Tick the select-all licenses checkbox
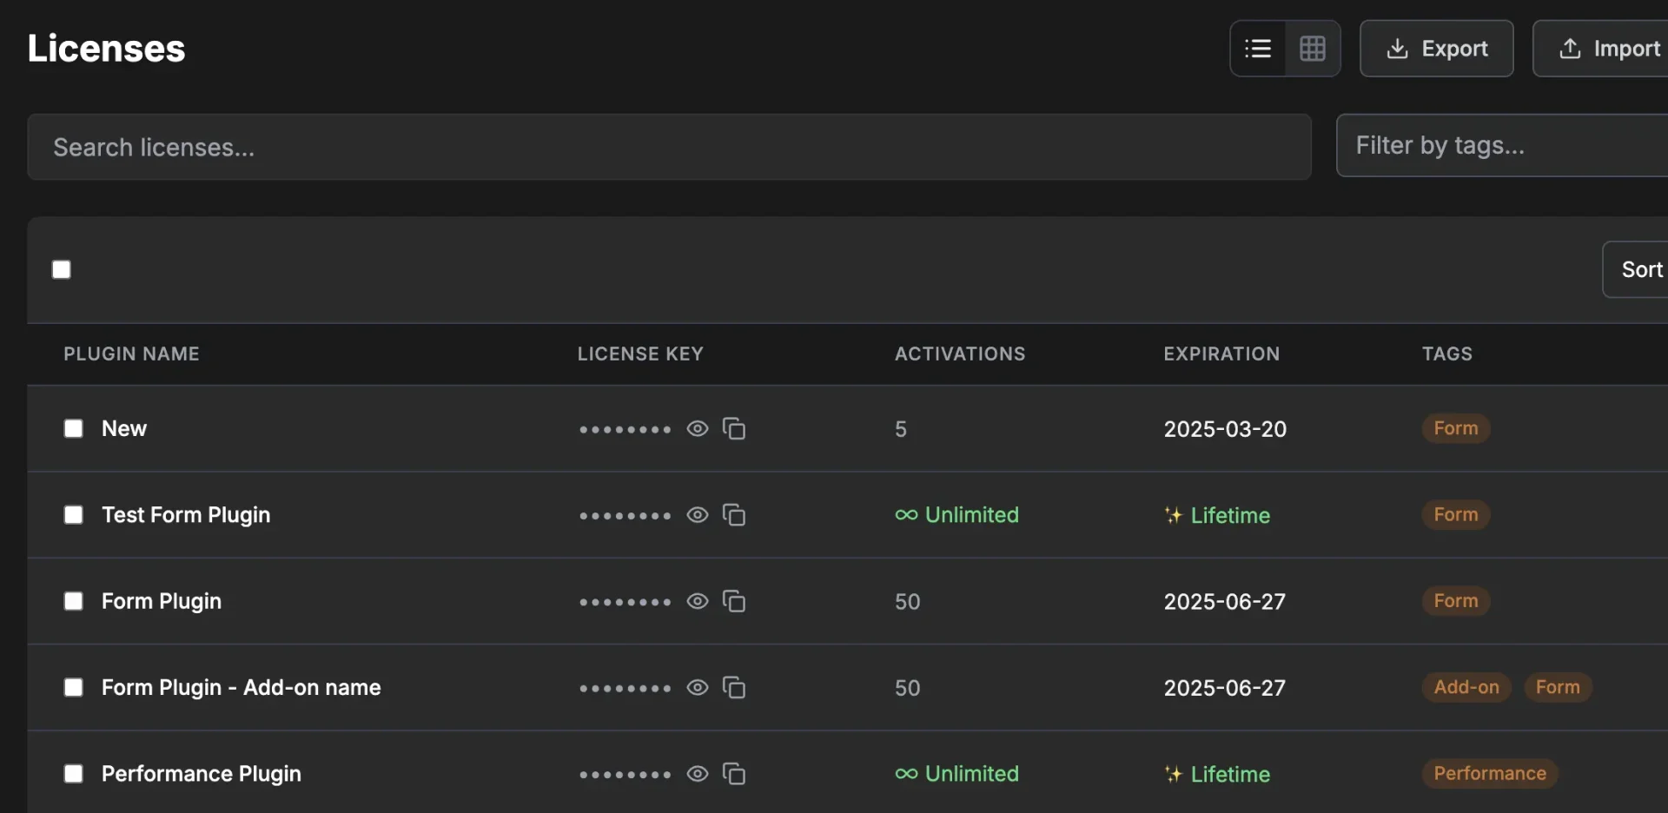The width and height of the screenshot is (1668, 813). click(62, 269)
